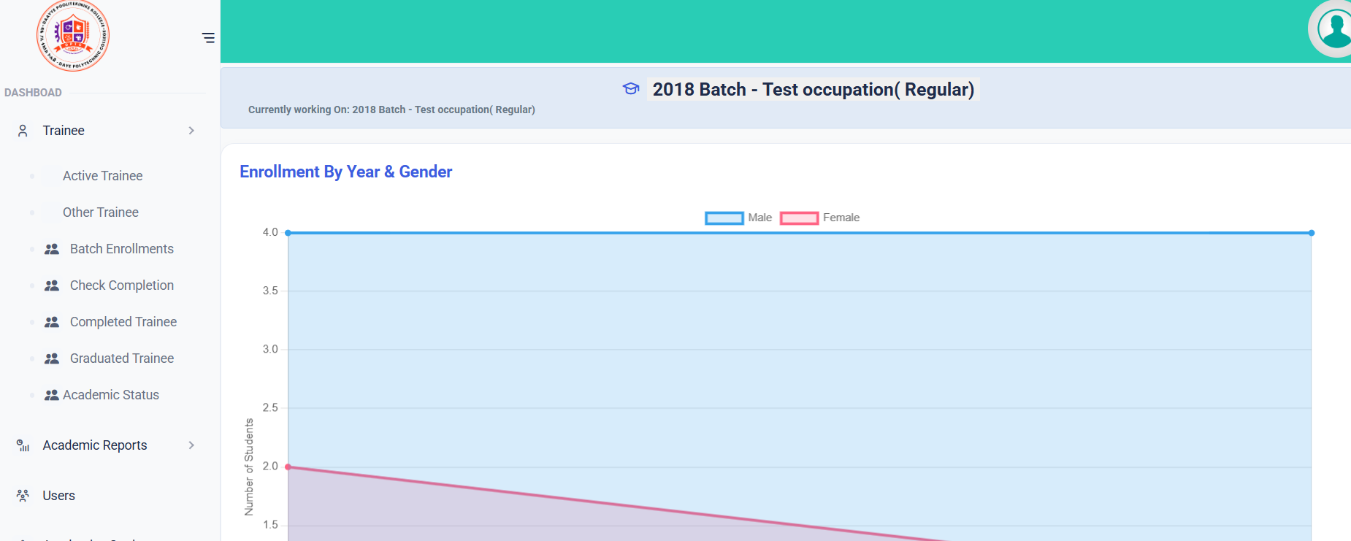
Task: Click the Batch Enrollments people icon
Action: pos(52,249)
